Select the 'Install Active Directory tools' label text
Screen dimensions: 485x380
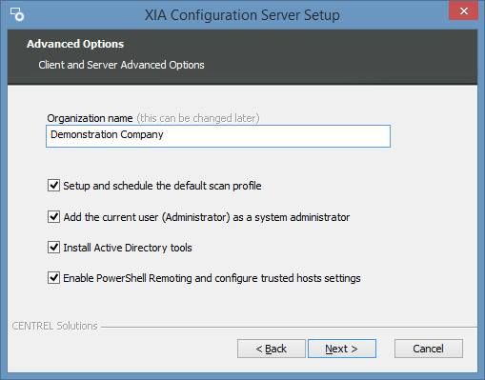(x=128, y=248)
